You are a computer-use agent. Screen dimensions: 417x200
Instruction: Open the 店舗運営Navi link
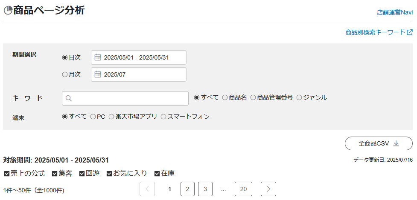click(x=394, y=13)
